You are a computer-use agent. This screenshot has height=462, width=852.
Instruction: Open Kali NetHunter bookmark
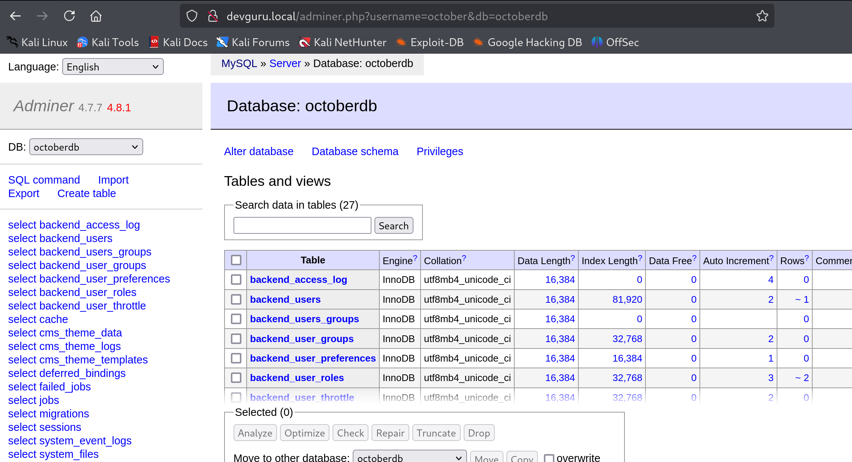pyautogui.click(x=342, y=42)
